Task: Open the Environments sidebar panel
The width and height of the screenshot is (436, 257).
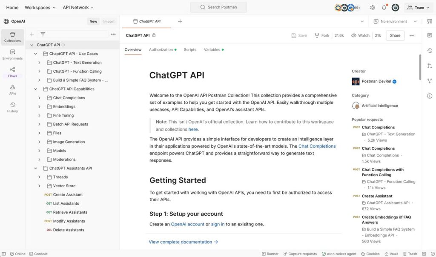Action: coord(12,55)
